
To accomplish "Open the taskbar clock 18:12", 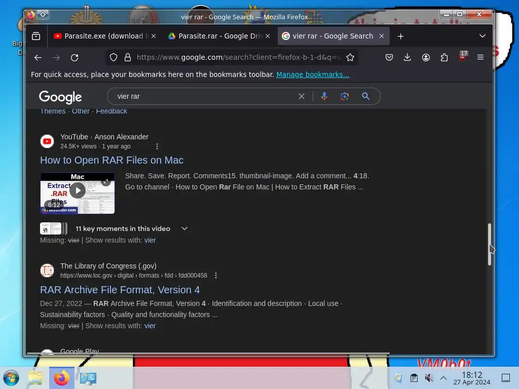I will [x=472, y=378].
